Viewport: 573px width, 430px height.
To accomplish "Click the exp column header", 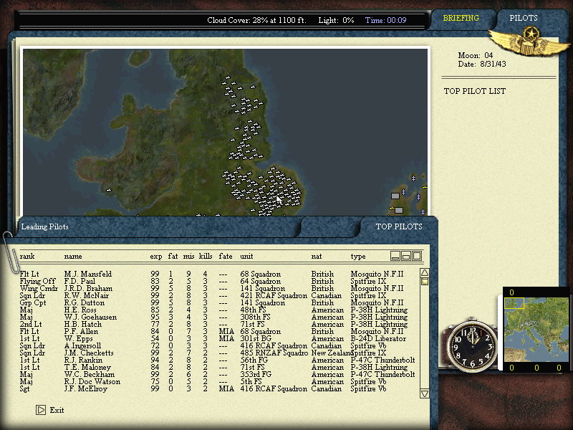I will [x=155, y=256].
